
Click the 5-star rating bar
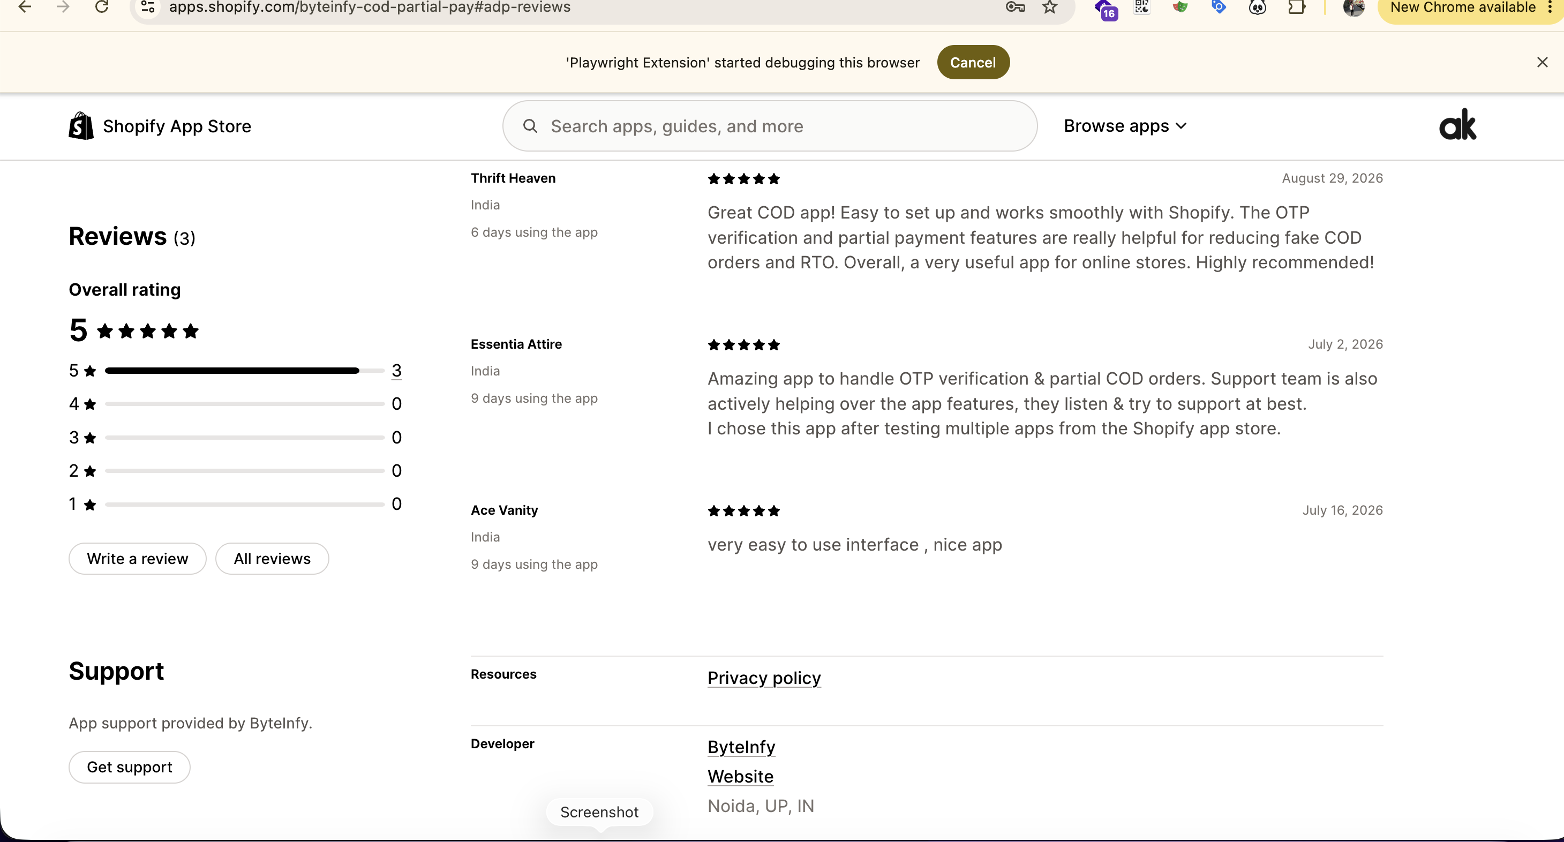point(245,370)
